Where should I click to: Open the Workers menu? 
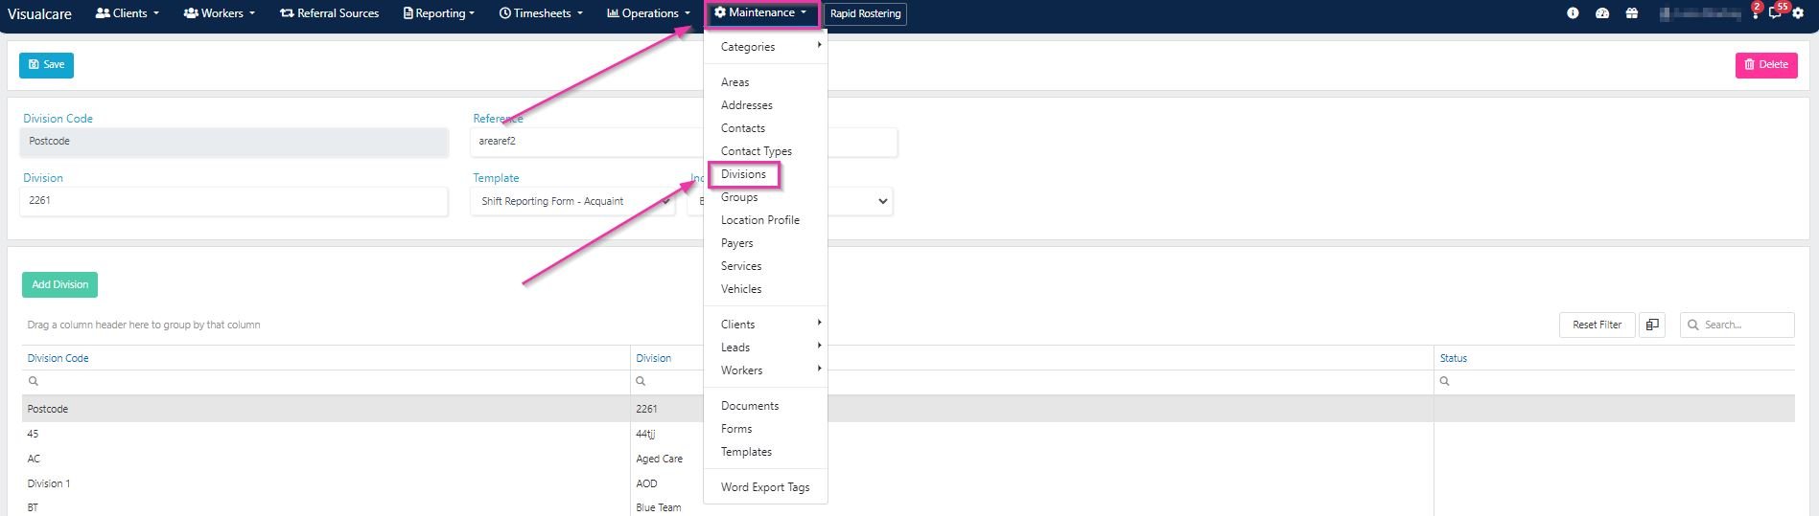point(220,13)
